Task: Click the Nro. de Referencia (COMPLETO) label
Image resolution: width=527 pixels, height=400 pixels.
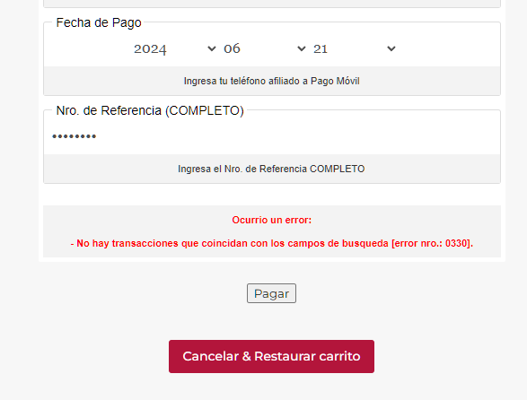Action: 150,110
